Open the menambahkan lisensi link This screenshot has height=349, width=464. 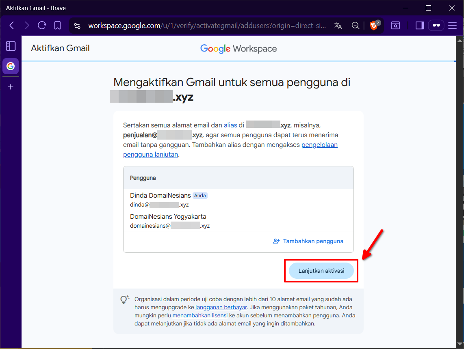pos(200,315)
